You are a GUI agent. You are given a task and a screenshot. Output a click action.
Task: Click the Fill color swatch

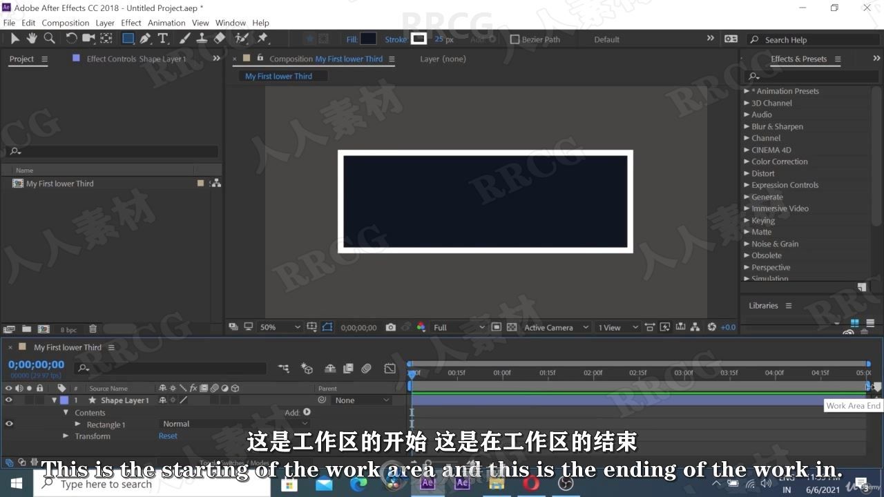click(368, 39)
